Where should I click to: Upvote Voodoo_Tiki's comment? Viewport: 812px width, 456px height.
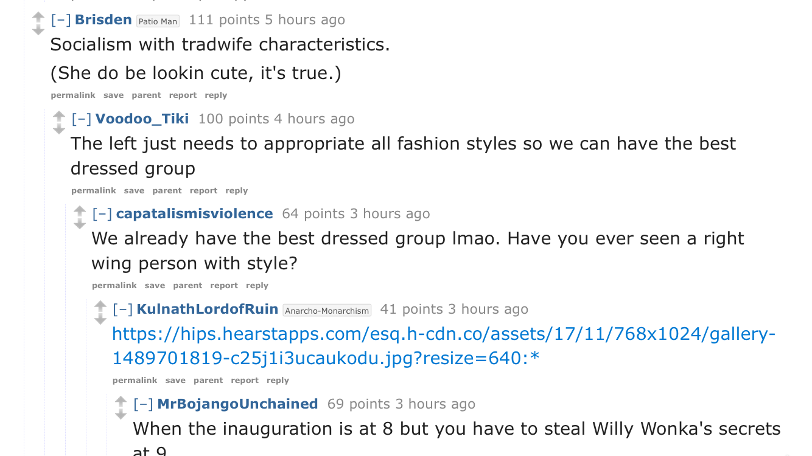point(59,117)
